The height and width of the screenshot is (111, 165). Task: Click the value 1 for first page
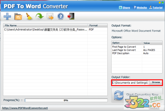(144, 47)
